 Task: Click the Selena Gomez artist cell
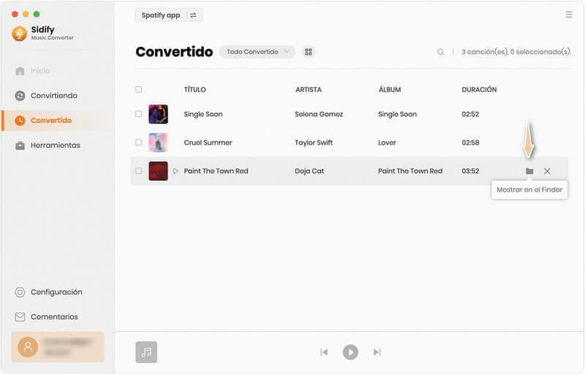click(x=319, y=114)
